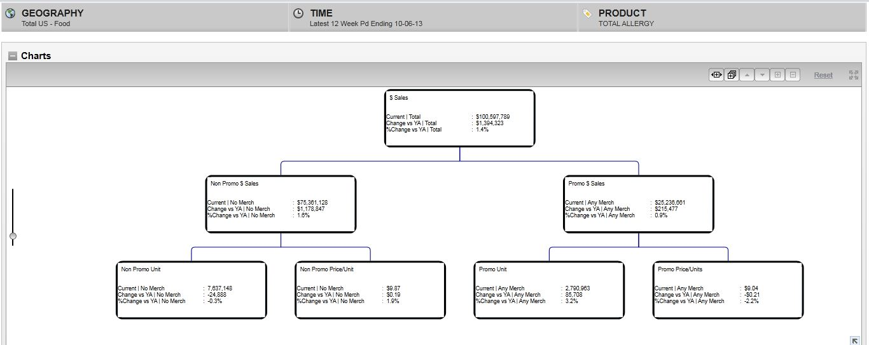Click the fit-width expand icon in chart toolbar

716,75
